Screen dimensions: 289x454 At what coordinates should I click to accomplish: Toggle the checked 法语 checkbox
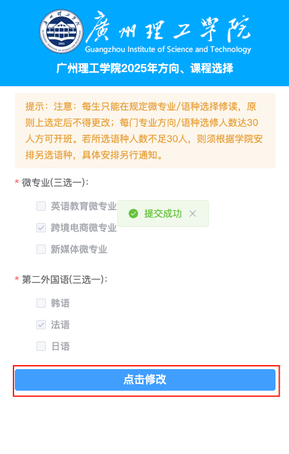tap(41, 325)
